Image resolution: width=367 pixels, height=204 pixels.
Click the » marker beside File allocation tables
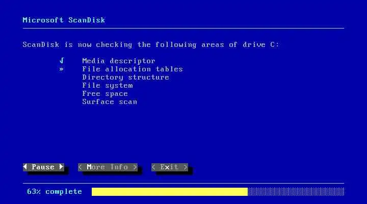(61, 69)
